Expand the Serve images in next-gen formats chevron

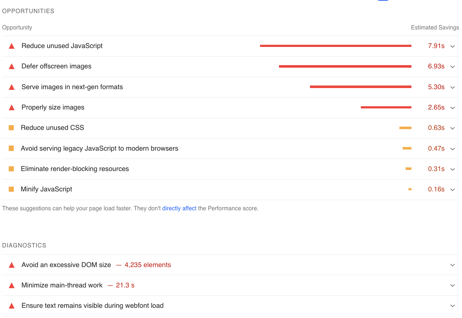(453, 87)
